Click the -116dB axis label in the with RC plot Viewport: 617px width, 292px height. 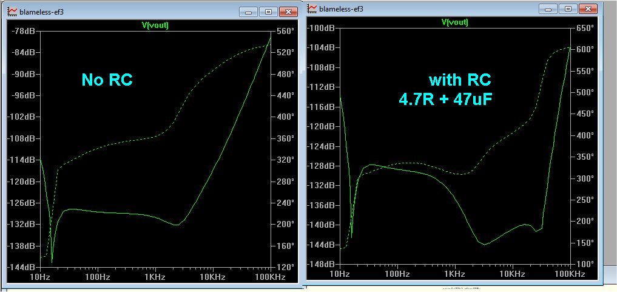pos(322,107)
